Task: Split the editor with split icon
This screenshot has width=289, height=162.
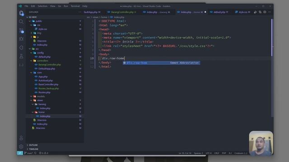Action: coord(265,12)
